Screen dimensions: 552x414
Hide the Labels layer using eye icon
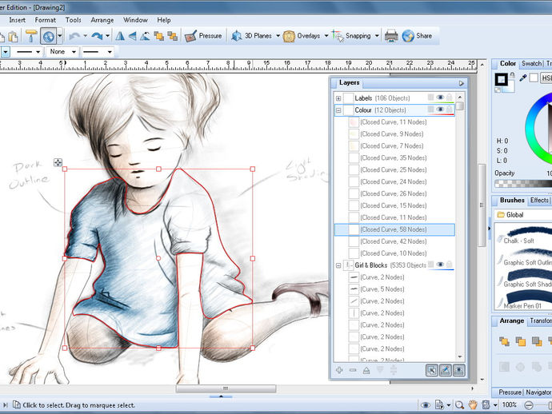coord(440,98)
